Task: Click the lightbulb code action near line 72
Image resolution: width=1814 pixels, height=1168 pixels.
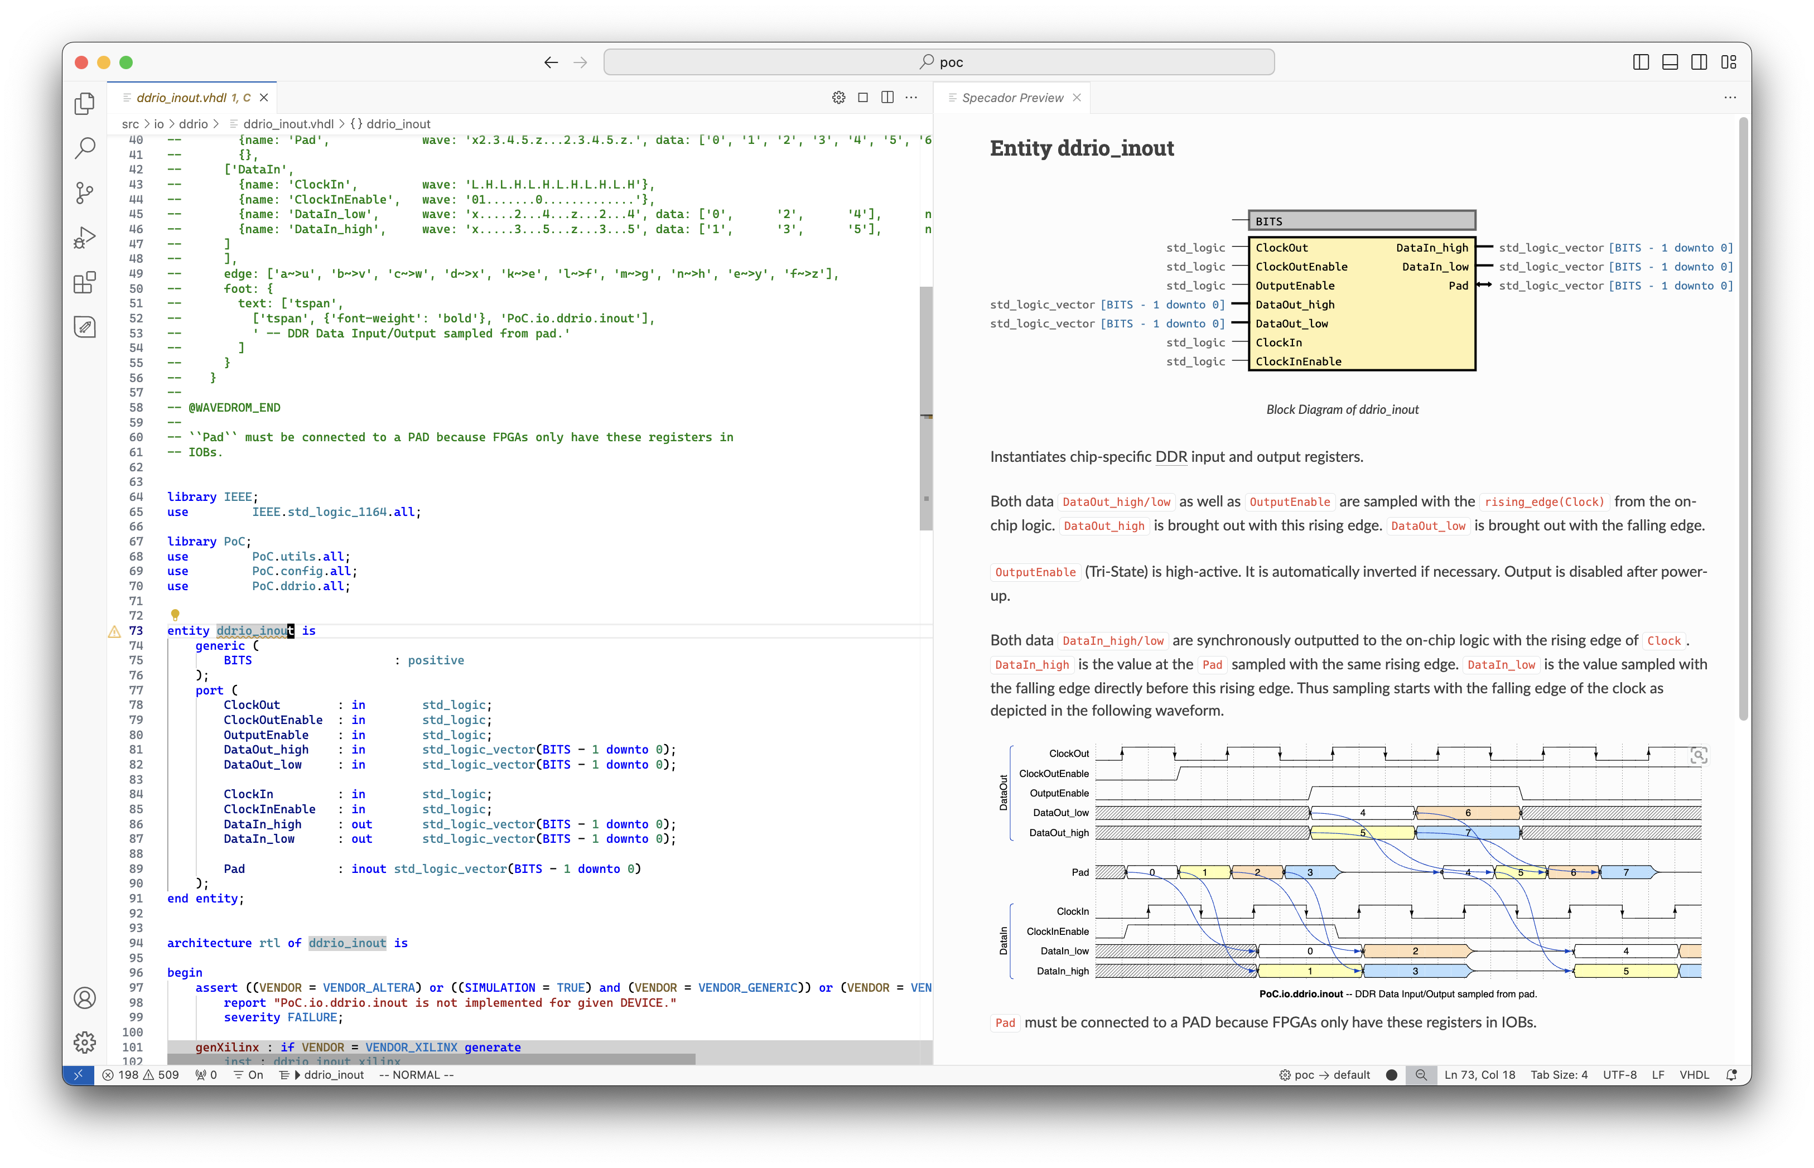Action: coord(175,615)
